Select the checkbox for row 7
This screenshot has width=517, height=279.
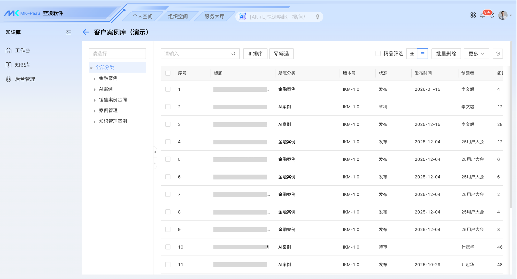[x=168, y=194]
